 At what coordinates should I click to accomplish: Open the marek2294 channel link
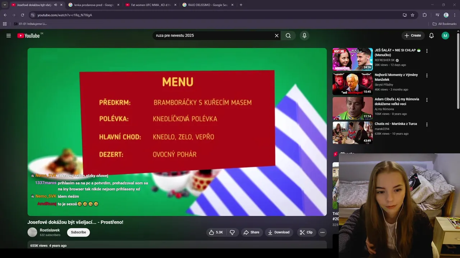tap(382, 129)
